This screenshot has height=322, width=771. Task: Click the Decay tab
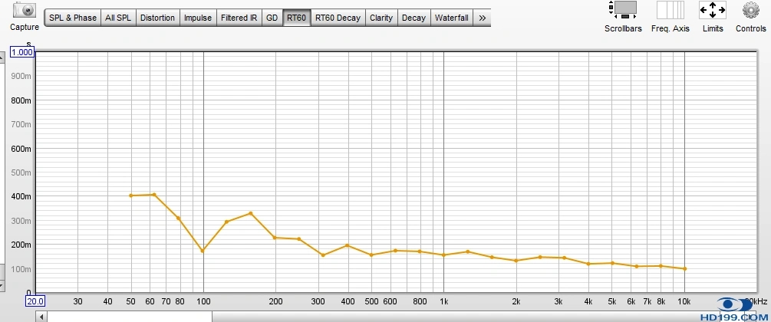point(414,18)
